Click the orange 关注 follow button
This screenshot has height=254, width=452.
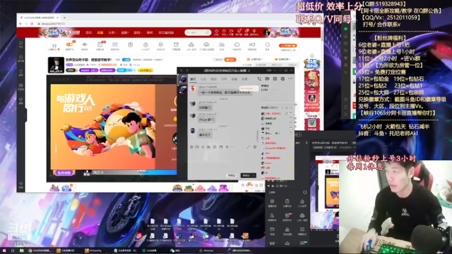coord(230,60)
